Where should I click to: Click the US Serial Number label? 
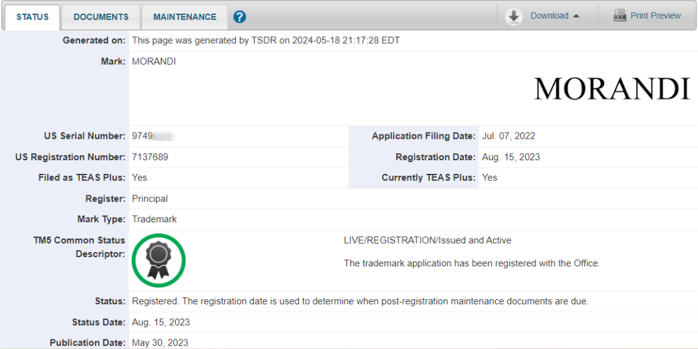tap(85, 136)
